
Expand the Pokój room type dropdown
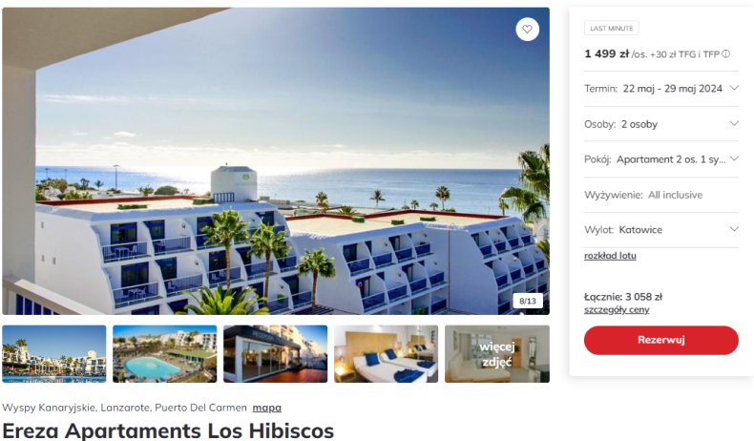click(661, 159)
